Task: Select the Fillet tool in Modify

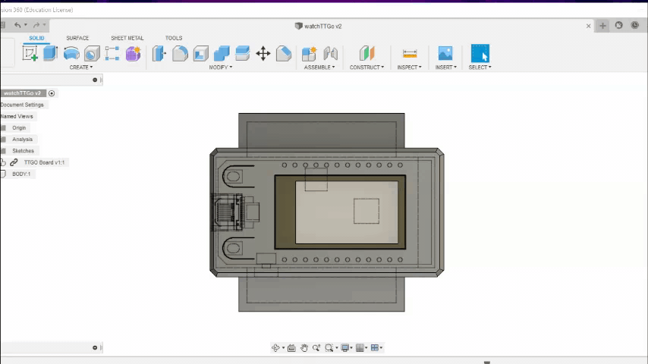Action: pos(180,53)
